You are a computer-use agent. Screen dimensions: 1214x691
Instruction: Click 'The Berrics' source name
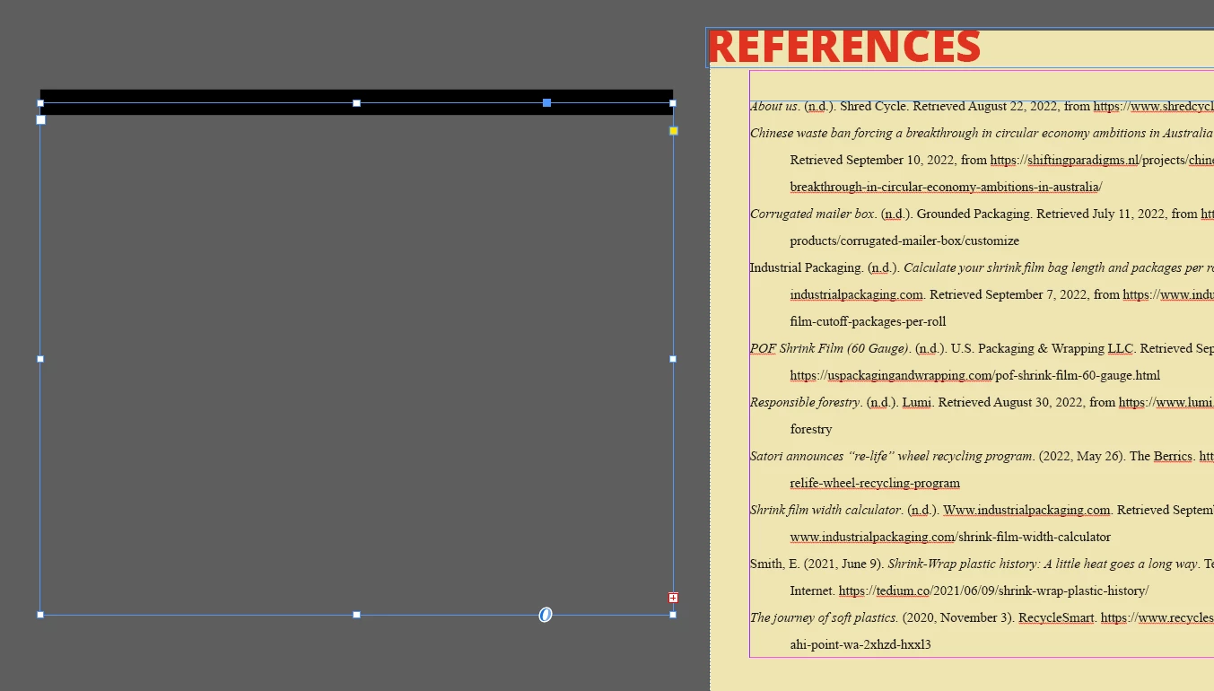tap(1160, 456)
